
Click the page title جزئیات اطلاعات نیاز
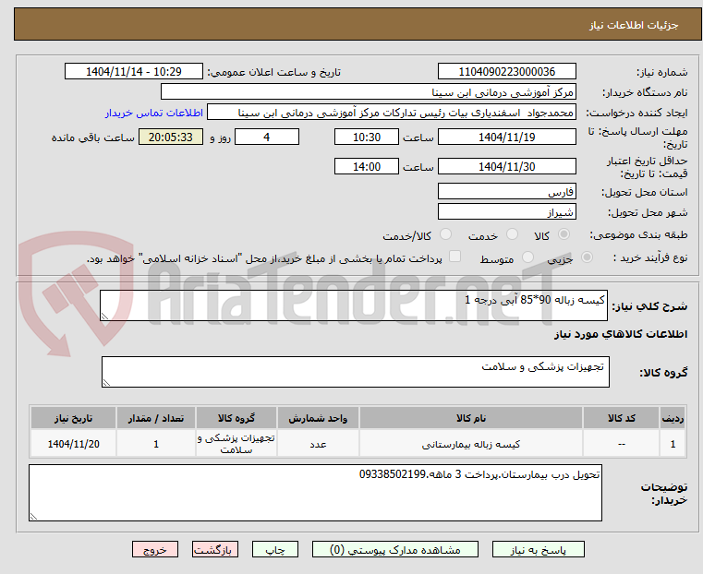click(634, 25)
